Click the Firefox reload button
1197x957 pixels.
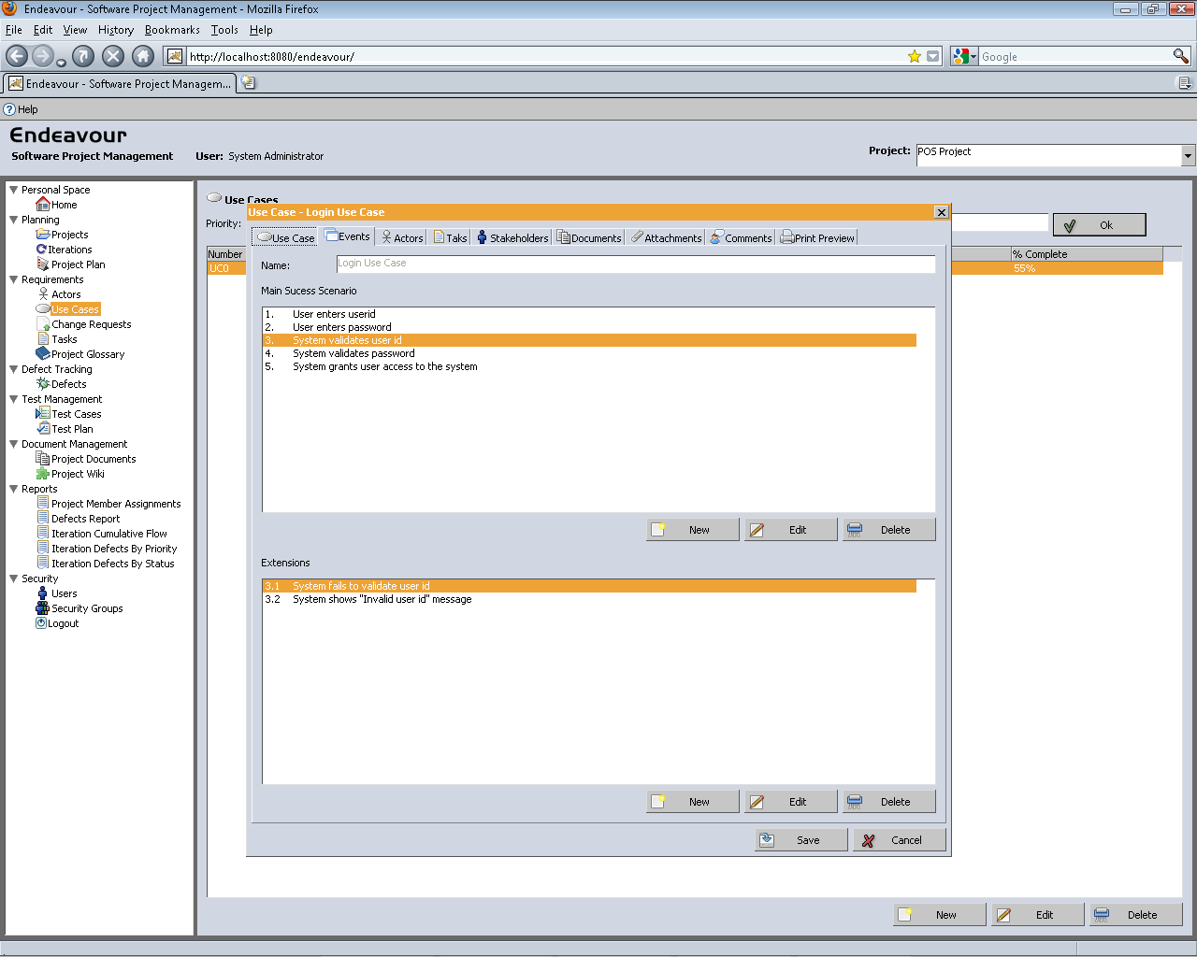coord(83,56)
